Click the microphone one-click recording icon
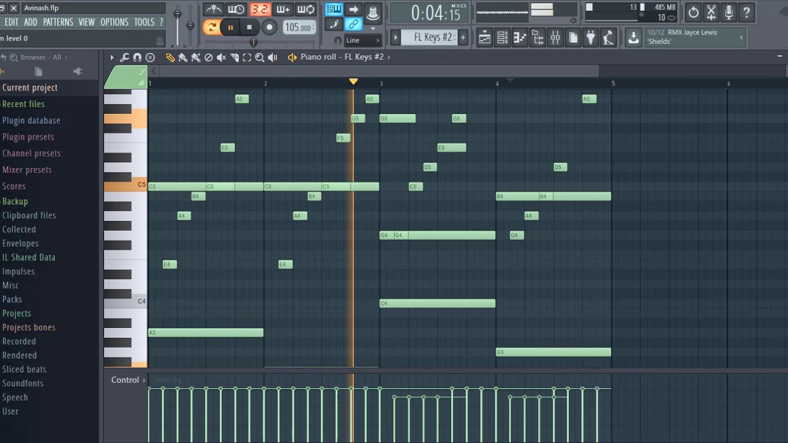This screenshot has width=788, height=443. 729,12
